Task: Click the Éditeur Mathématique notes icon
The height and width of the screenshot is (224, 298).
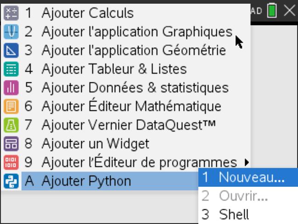Action: pyautogui.click(x=10, y=106)
